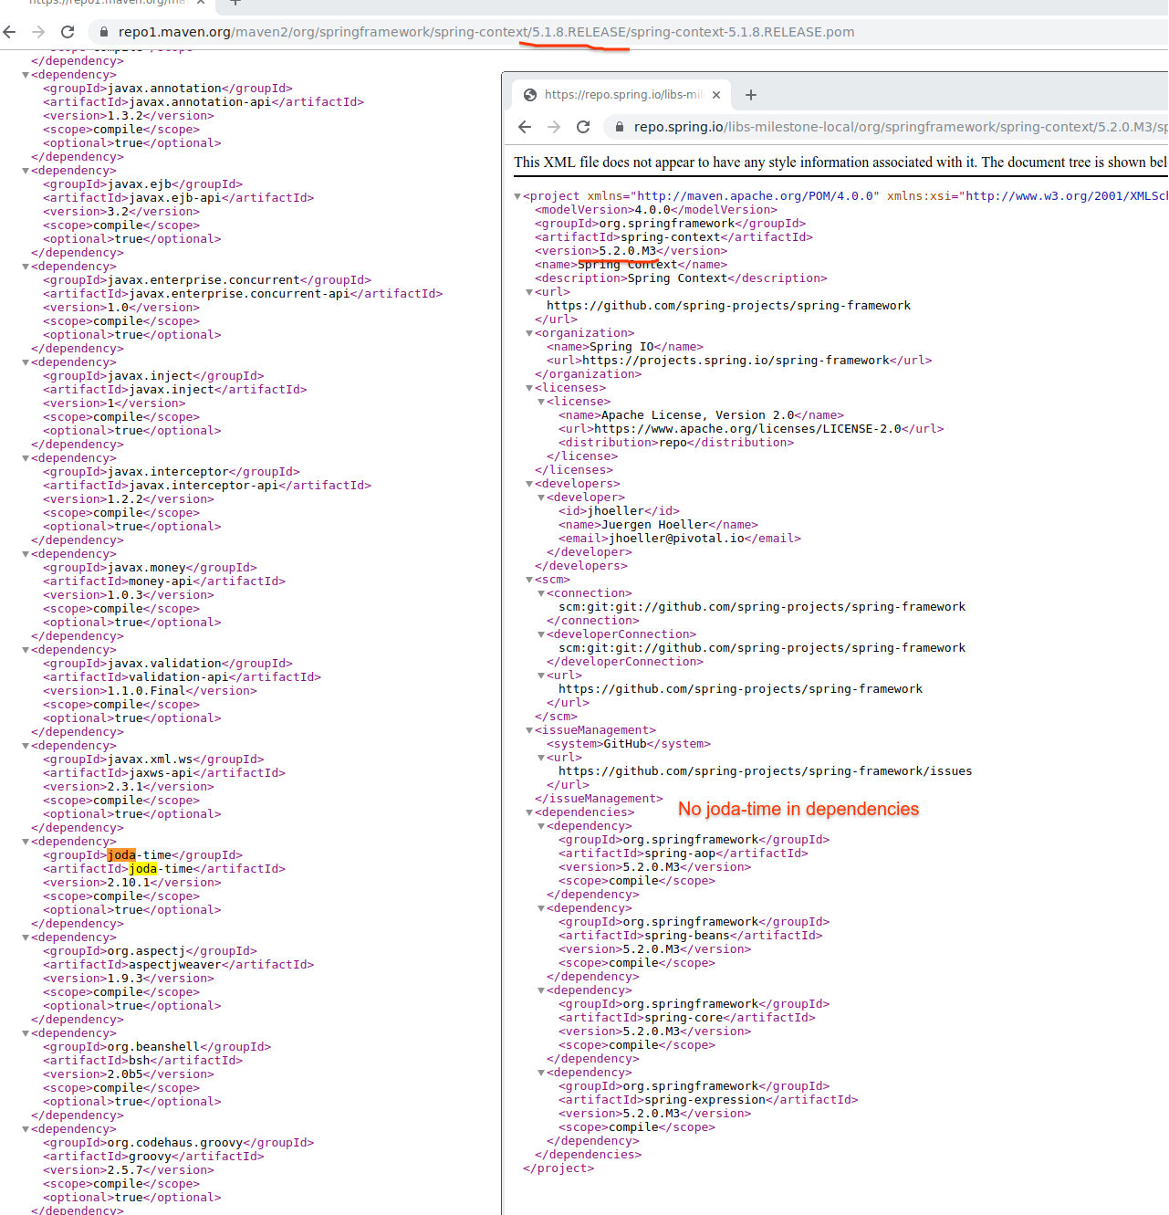This screenshot has width=1169, height=1215.
Task: Open a new tab in the repo.spring.io window
Action: (751, 94)
